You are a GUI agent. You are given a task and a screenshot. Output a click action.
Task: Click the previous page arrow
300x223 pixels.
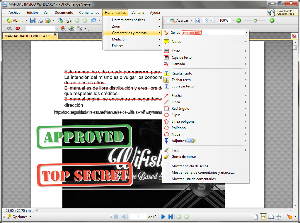[x=123, y=217]
